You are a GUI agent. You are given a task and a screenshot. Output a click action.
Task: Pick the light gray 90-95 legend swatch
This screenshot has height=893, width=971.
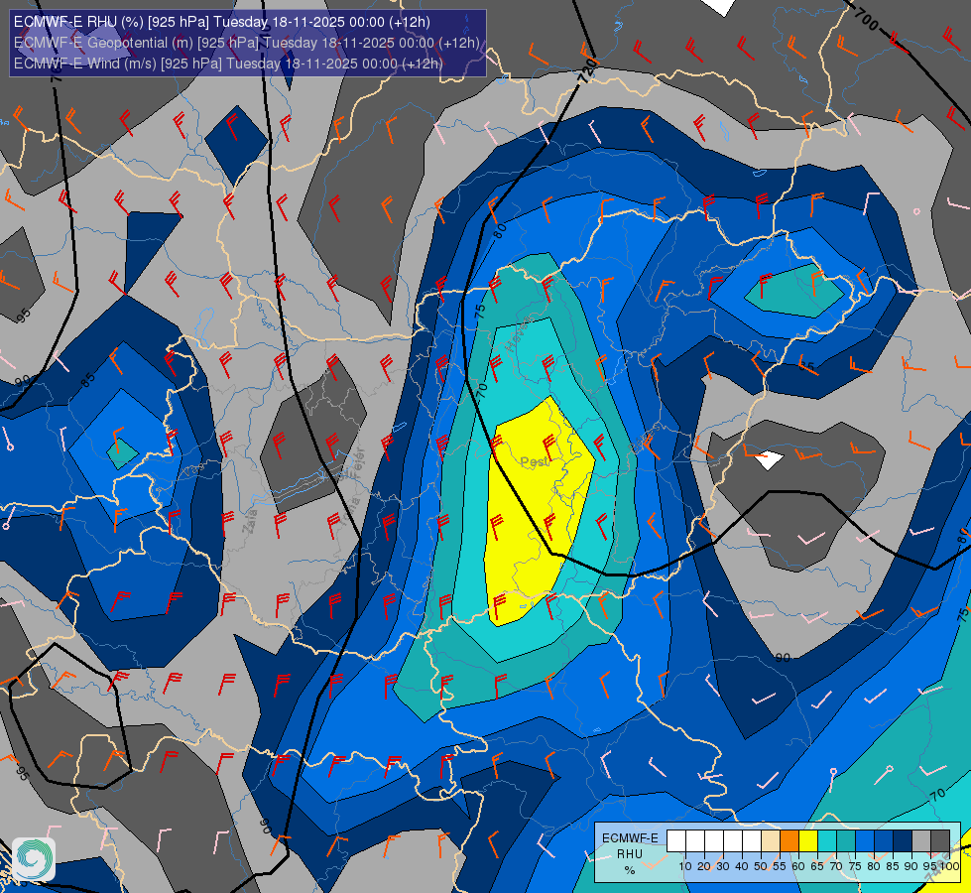921,840
